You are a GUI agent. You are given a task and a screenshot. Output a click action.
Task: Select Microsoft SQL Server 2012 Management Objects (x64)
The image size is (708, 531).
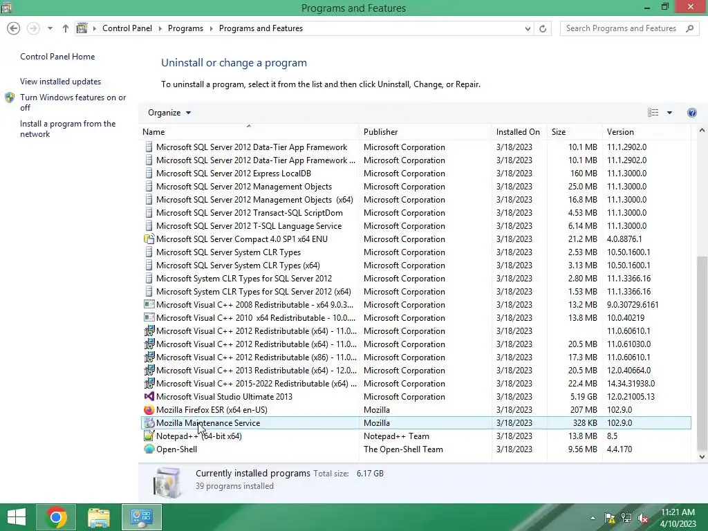click(x=416, y=200)
